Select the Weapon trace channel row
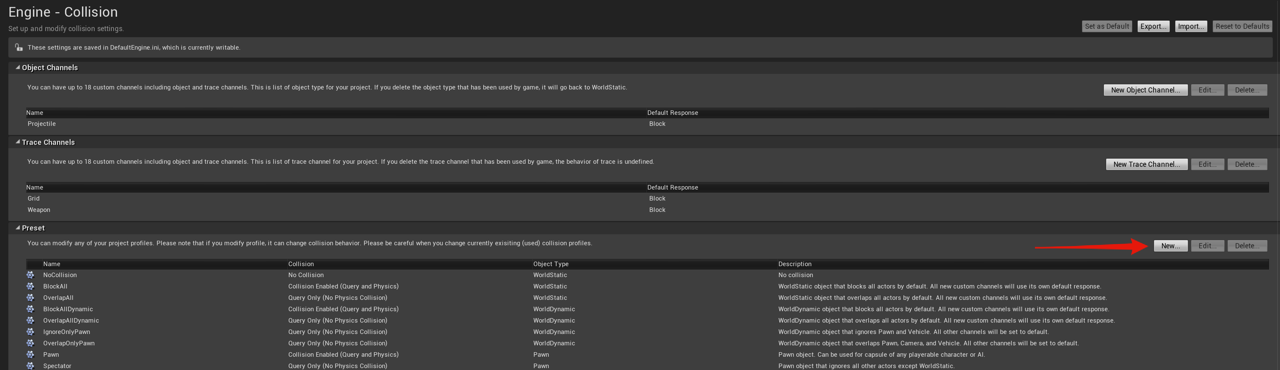Viewport: 1280px width, 370px height. click(x=39, y=210)
